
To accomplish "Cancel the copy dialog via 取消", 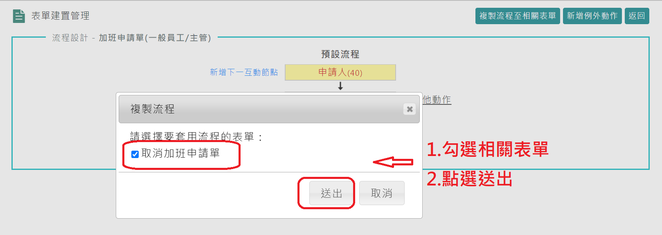I will (x=382, y=193).
